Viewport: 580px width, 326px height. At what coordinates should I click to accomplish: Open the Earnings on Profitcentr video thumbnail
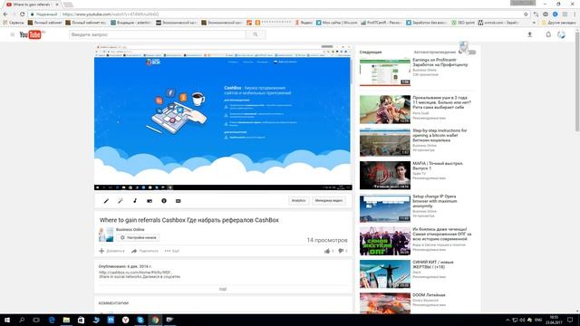[x=384, y=72]
